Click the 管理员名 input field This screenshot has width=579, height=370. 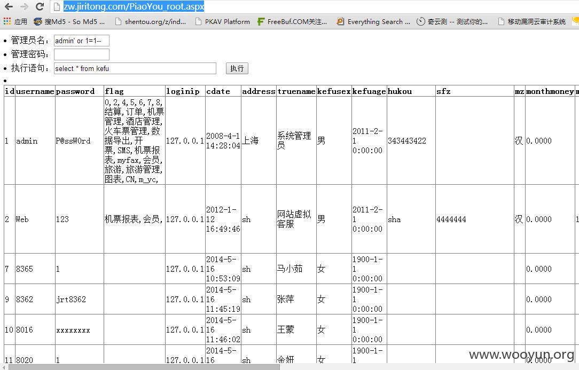(x=82, y=41)
